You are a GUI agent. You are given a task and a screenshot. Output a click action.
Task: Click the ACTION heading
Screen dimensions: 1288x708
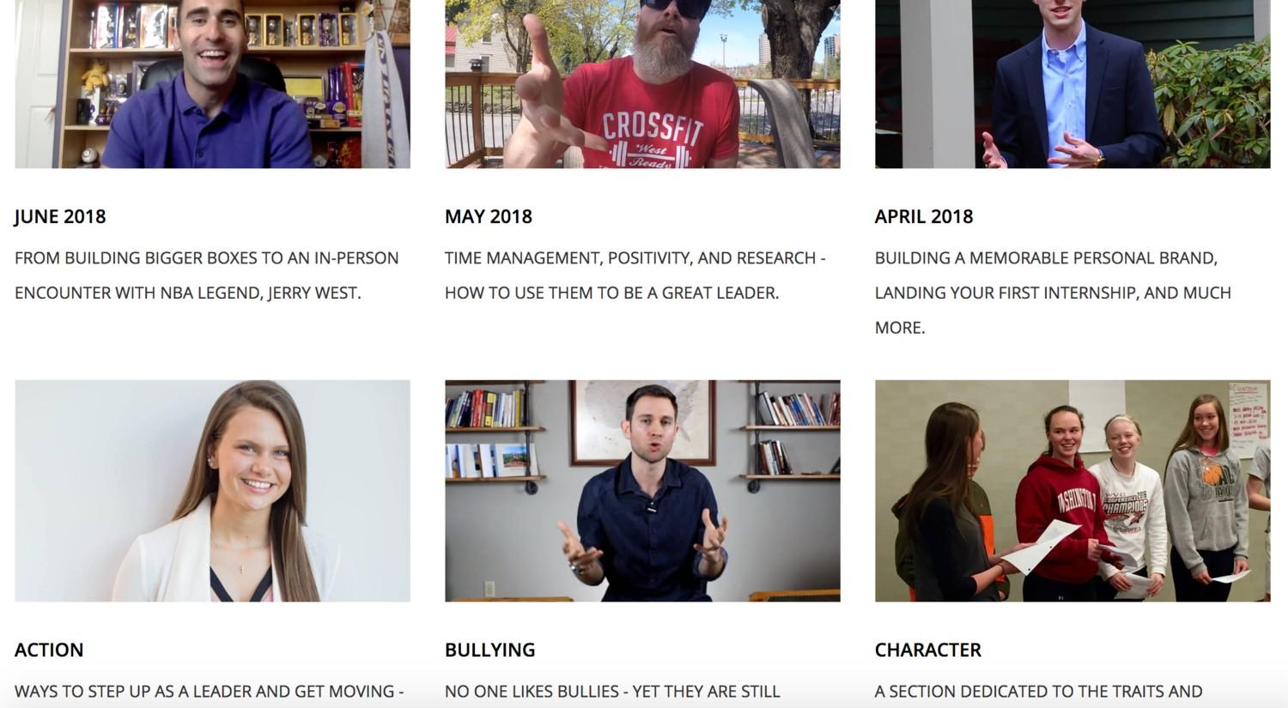(x=49, y=650)
